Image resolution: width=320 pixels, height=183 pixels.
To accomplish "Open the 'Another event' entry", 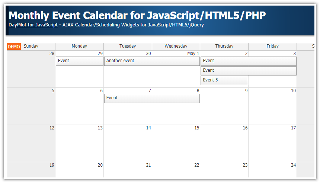I will tap(152, 61).
